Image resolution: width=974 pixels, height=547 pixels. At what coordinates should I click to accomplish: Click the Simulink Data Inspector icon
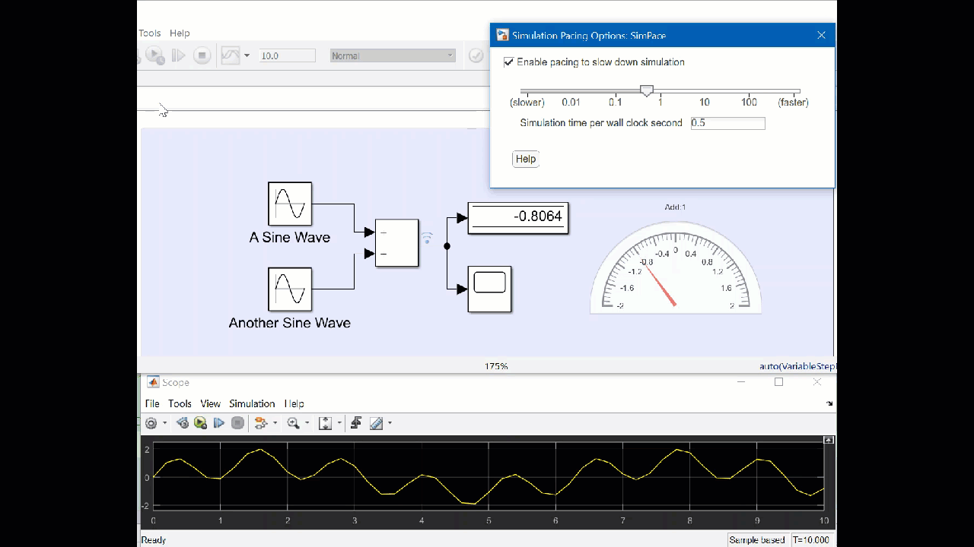[231, 55]
